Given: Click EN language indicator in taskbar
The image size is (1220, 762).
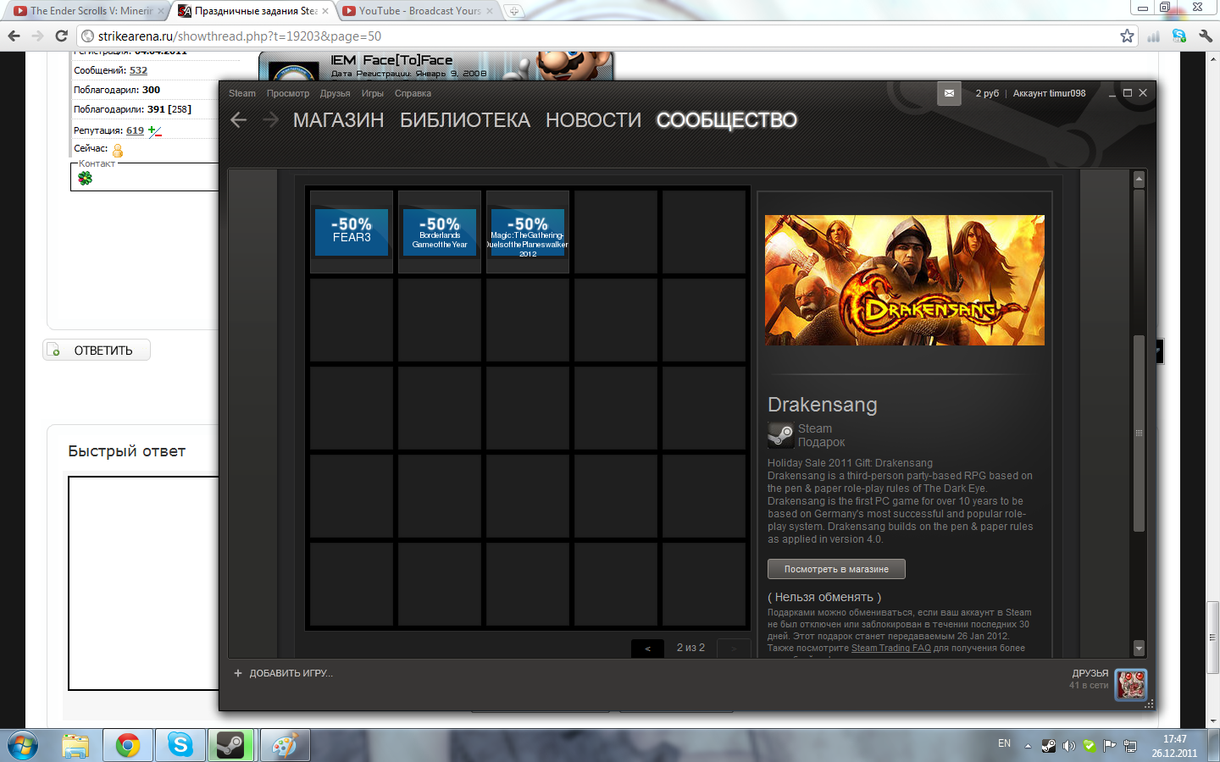Looking at the screenshot, I should pos(1004,743).
